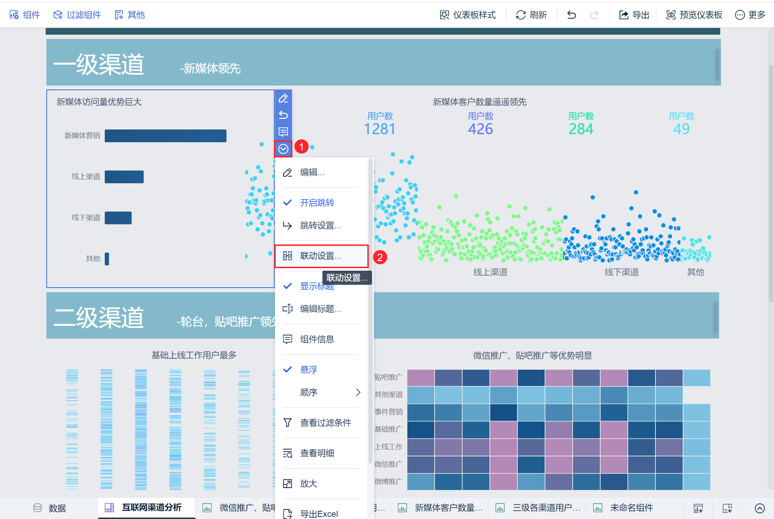This screenshot has height=519, width=774.
Task: Toggle the 悬浮 floating option
Action: [x=321, y=370]
